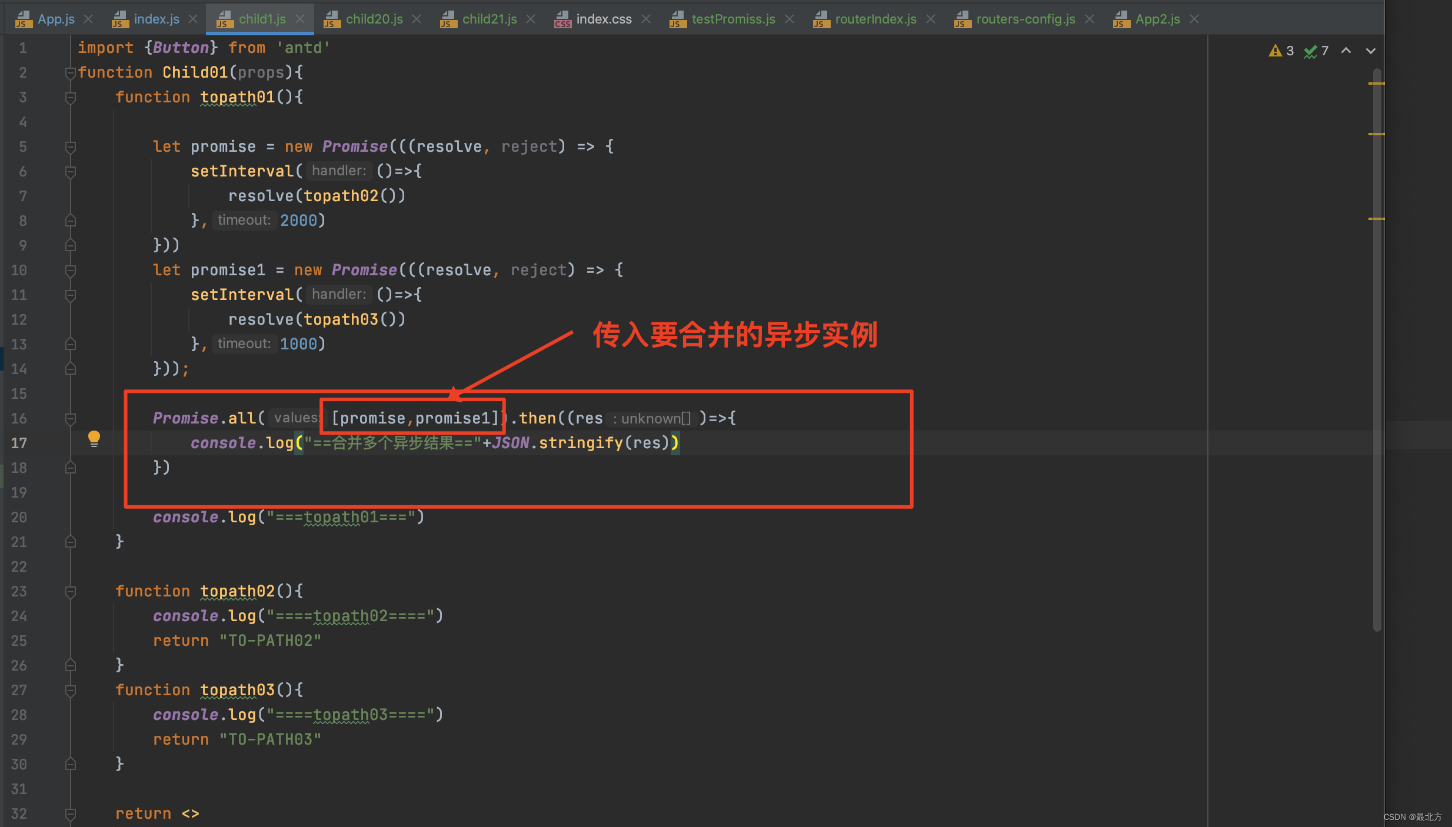1452x827 pixels.
Task: Click the top yellow warning stripe marker
Action: coord(1376,84)
